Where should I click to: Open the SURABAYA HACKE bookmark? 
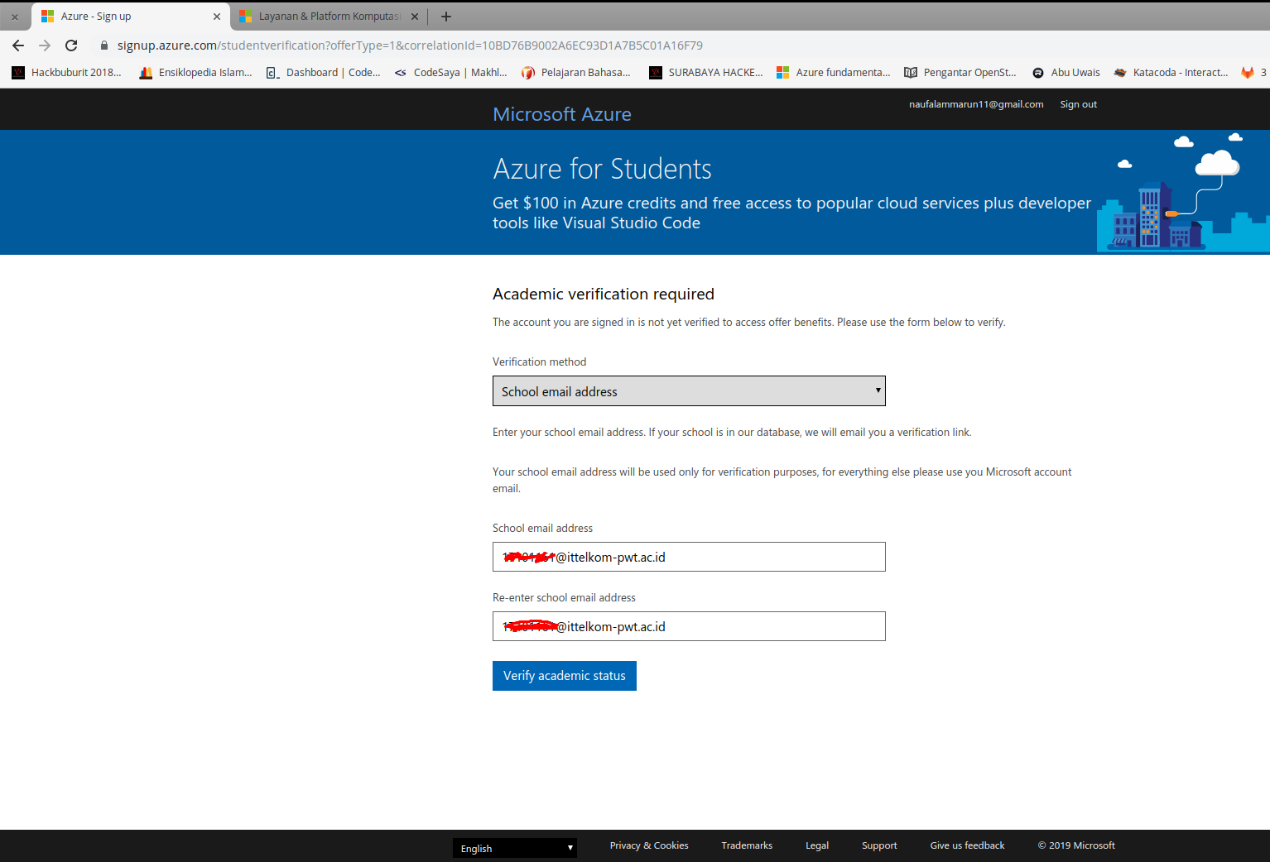pos(706,73)
